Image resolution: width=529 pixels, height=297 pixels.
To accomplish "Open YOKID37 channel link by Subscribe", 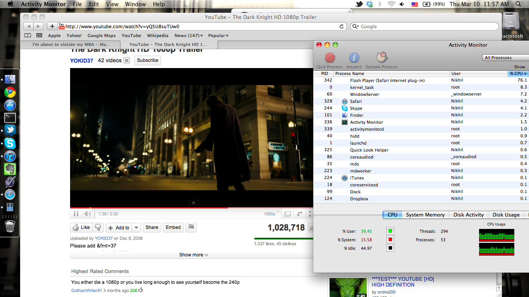I will (82, 61).
